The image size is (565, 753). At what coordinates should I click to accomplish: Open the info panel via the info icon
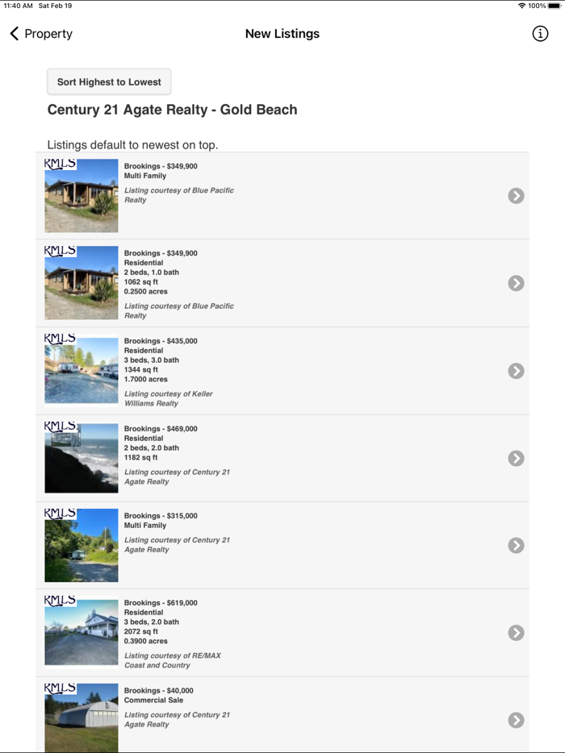(540, 33)
